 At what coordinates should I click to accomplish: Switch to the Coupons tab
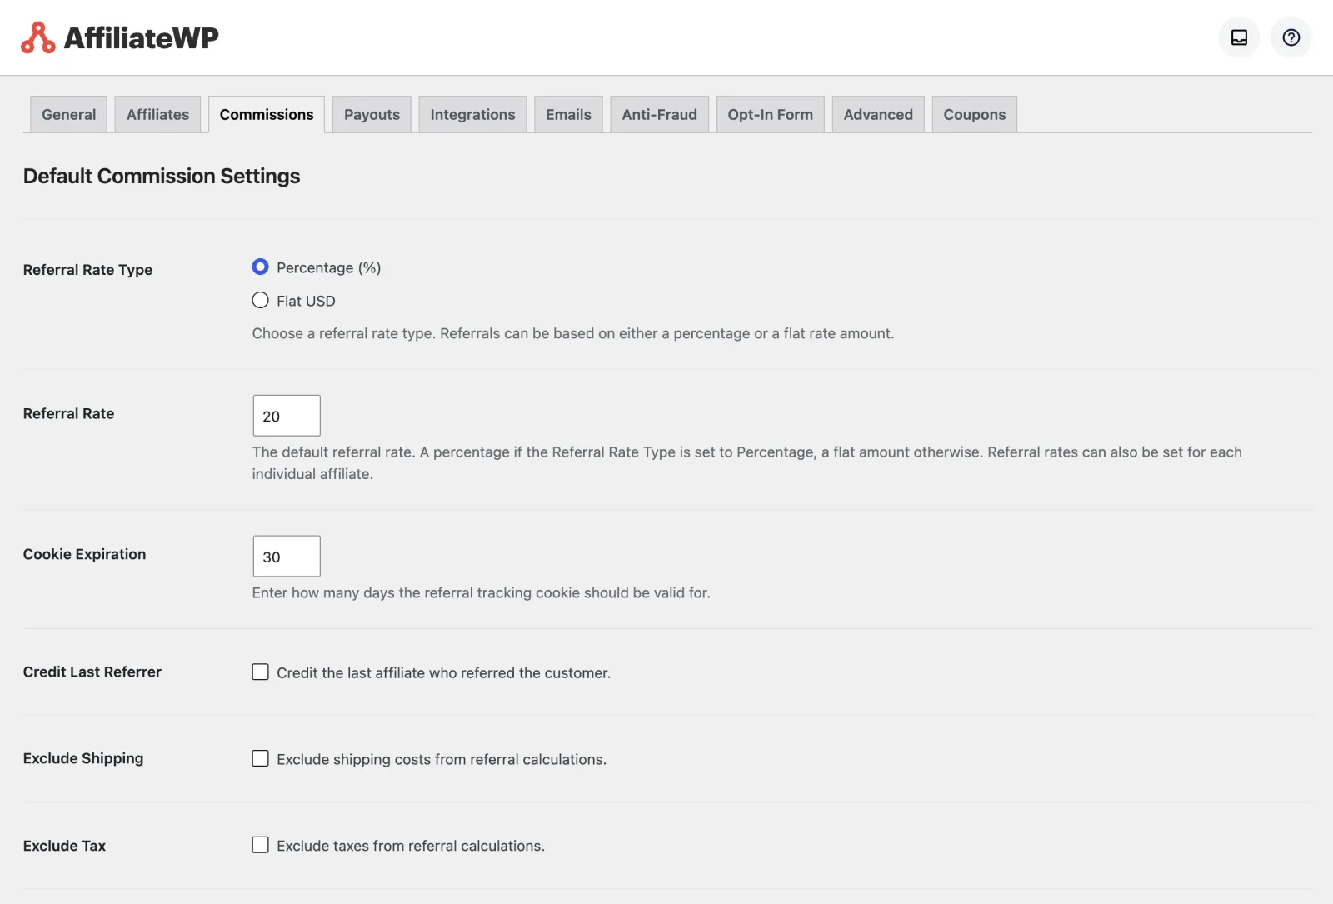click(974, 114)
